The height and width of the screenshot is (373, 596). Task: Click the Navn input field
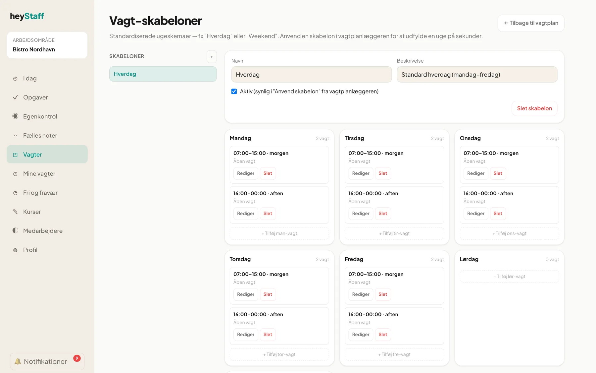coord(312,75)
